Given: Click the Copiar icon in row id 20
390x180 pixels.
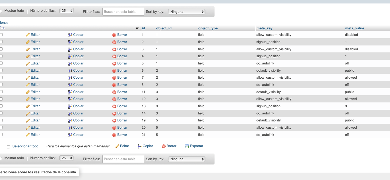Looking at the screenshot, I should pos(70,128).
